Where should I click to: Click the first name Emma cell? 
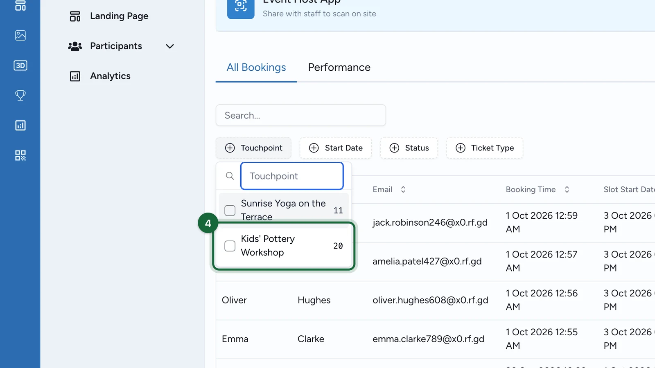[235, 339]
